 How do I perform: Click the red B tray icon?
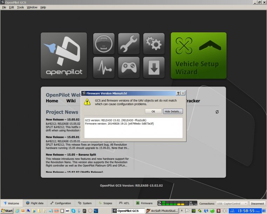click(x=218, y=211)
